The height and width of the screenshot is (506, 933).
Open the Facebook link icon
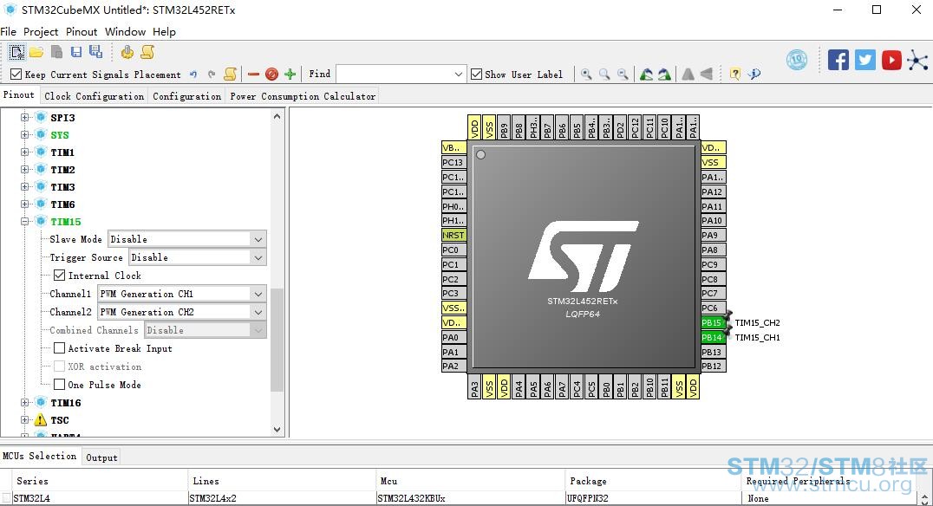point(838,60)
